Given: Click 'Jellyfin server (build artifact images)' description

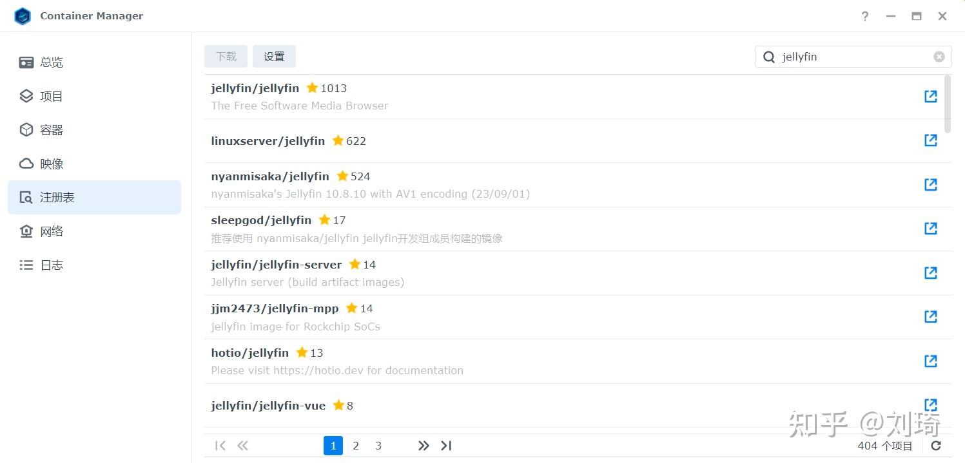Looking at the screenshot, I should (307, 282).
